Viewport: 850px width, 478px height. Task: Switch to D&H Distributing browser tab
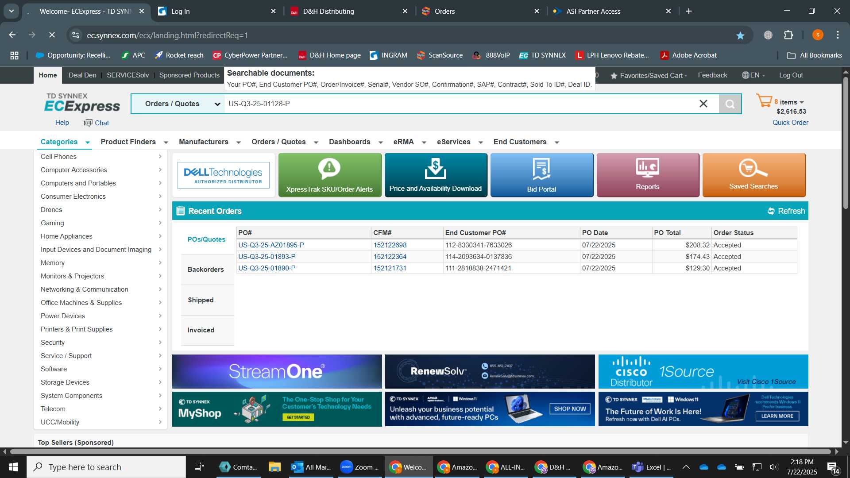350,11
